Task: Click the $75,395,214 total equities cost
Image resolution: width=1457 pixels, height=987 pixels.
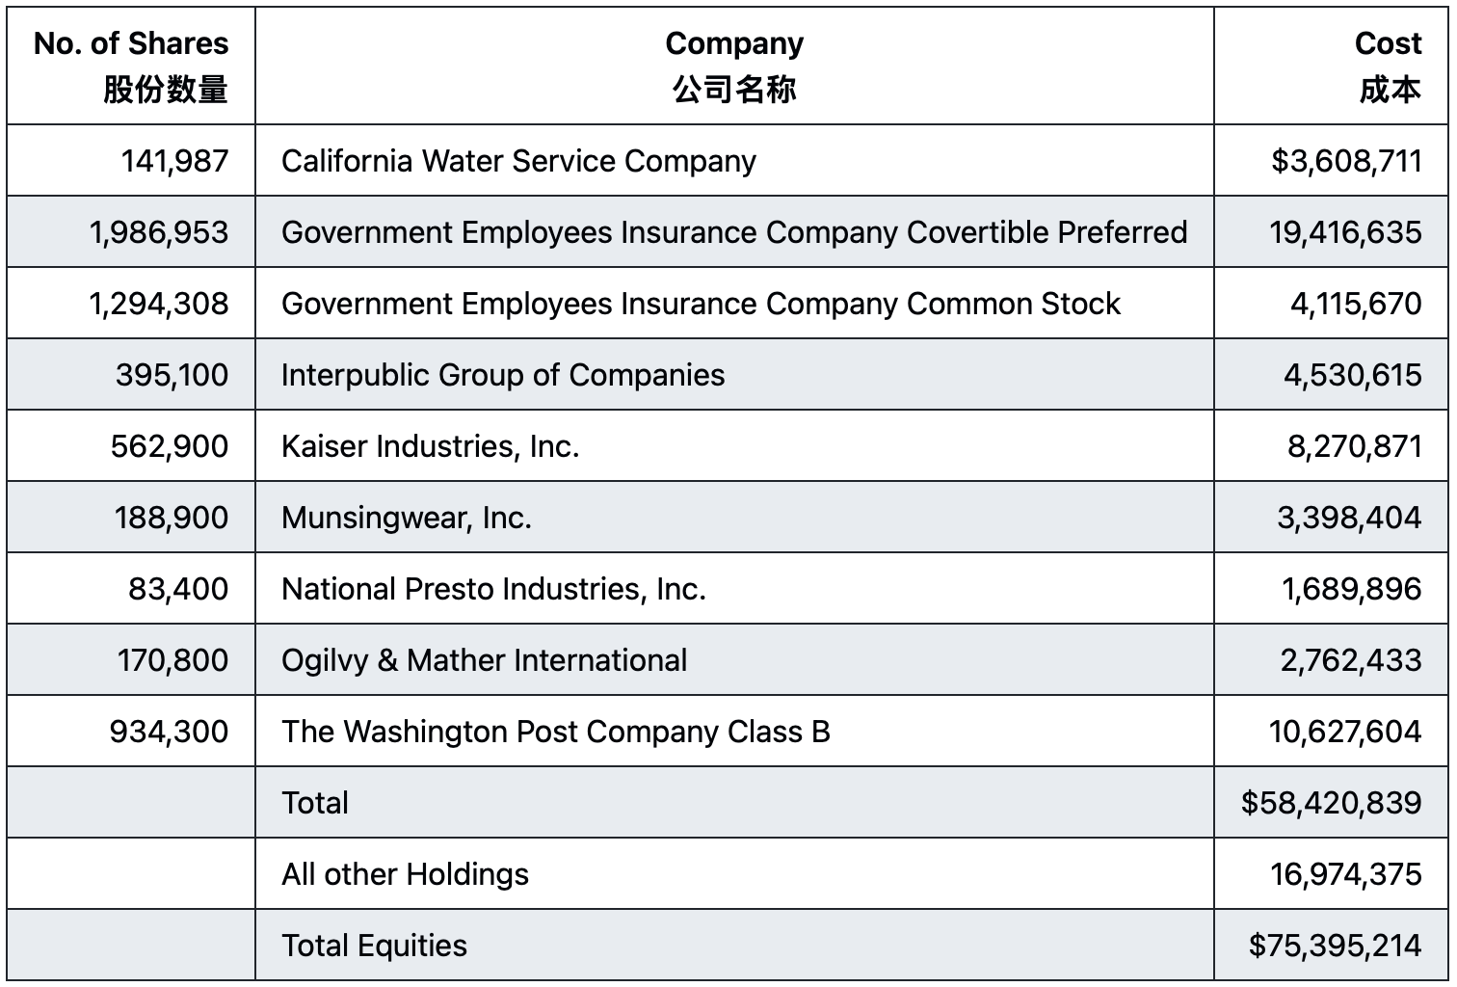Action: point(1335,946)
